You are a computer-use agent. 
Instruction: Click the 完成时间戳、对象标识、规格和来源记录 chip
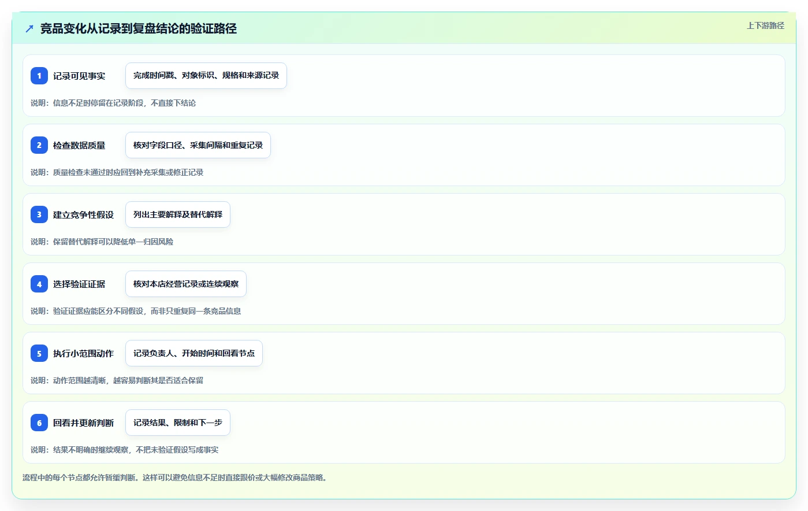pos(206,76)
